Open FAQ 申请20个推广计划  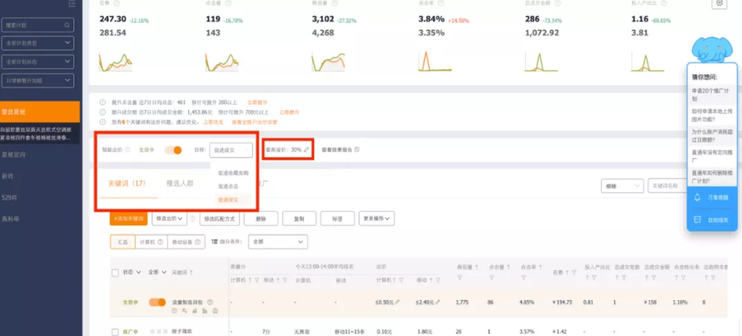pyautogui.click(x=711, y=94)
